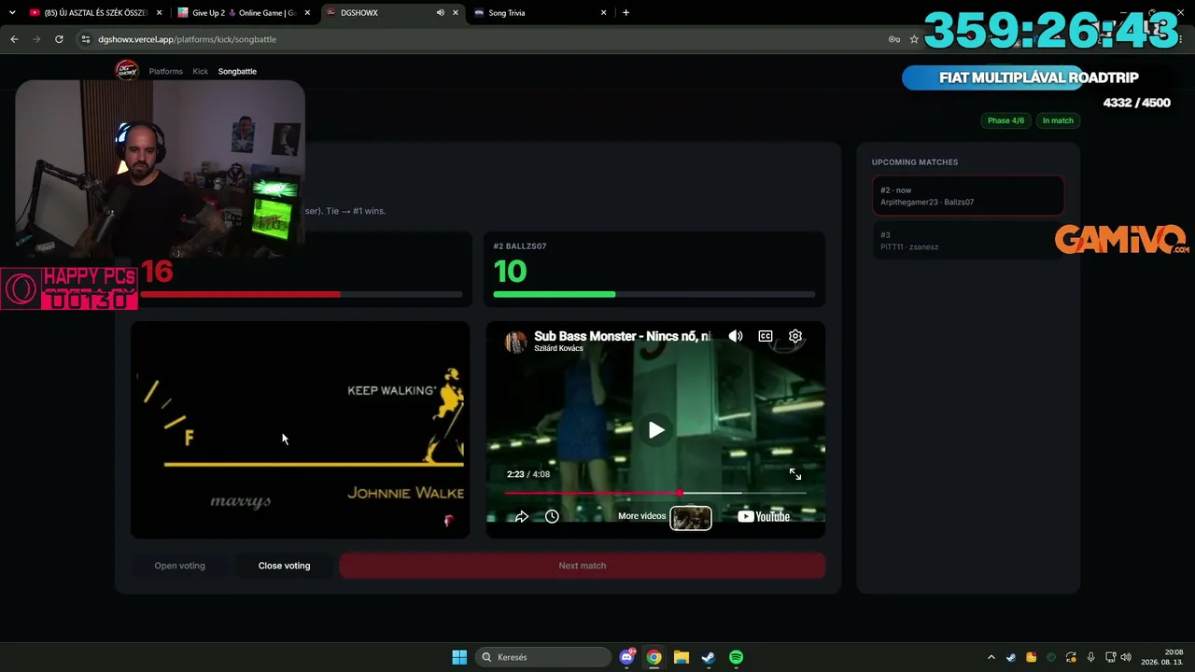1195x672 pixels.
Task: Expand the tab search dropdown
Action: click(12, 13)
